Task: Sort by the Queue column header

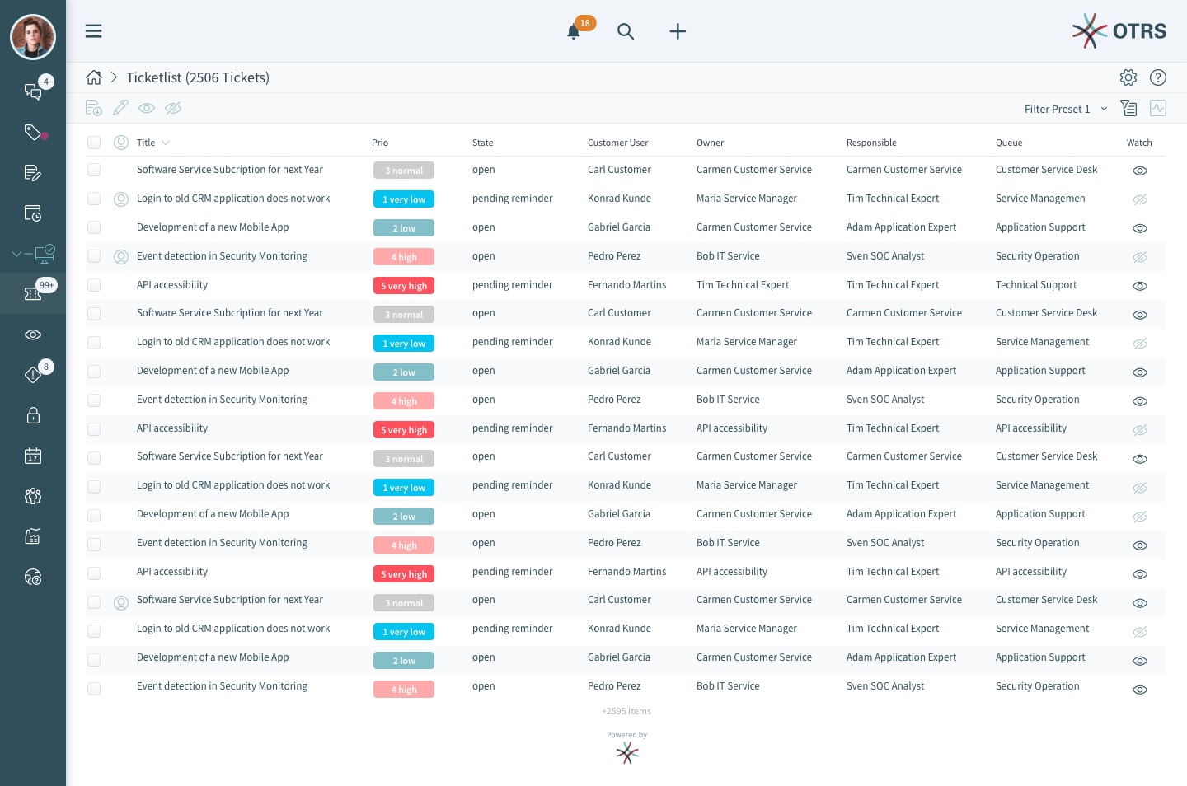Action: [1009, 143]
